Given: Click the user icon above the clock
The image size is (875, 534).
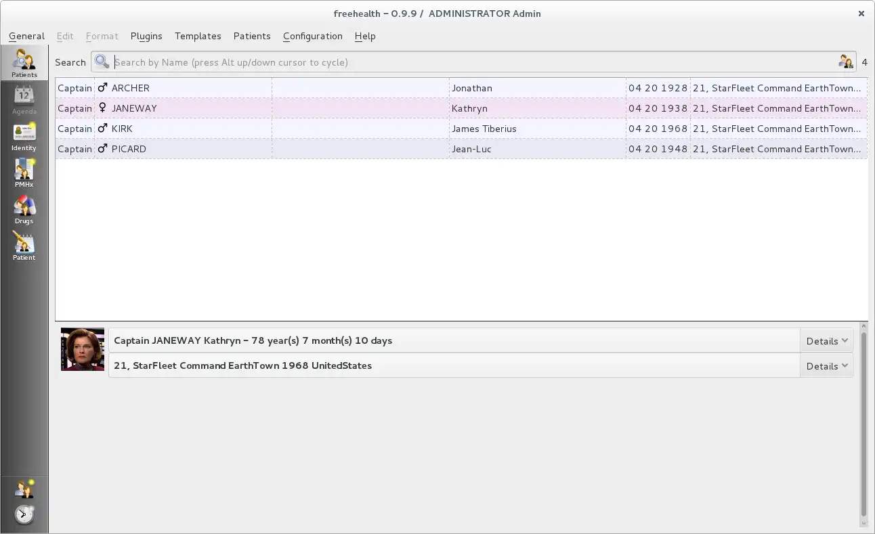Looking at the screenshot, I should tap(24, 489).
